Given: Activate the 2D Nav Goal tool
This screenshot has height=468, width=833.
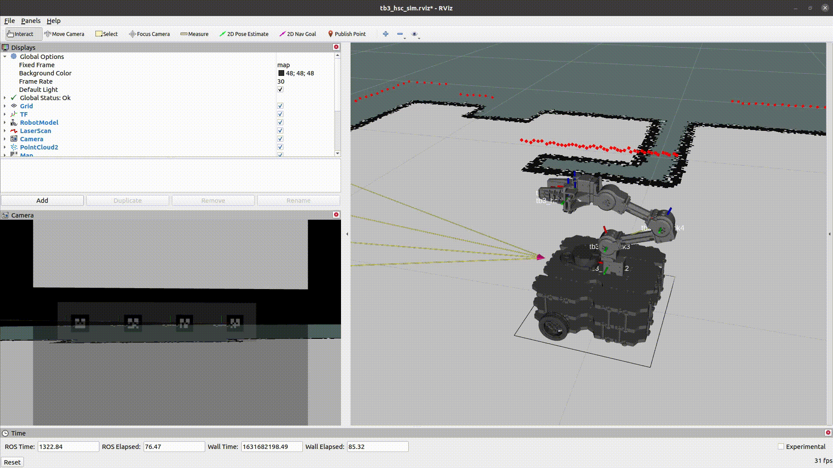Looking at the screenshot, I should (x=298, y=34).
